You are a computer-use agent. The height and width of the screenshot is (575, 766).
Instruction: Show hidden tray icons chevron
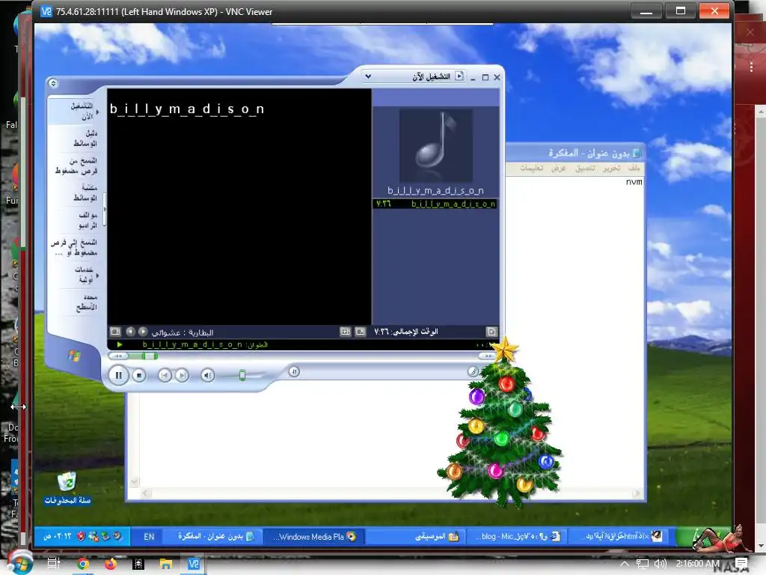point(625,564)
